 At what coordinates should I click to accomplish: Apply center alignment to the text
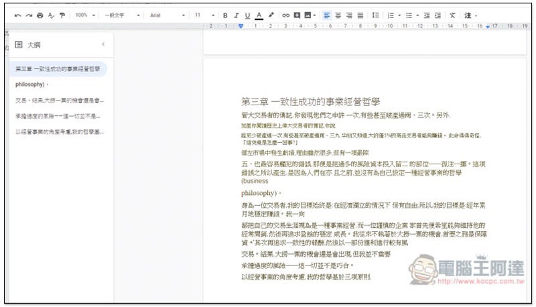click(x=338, y=15)
